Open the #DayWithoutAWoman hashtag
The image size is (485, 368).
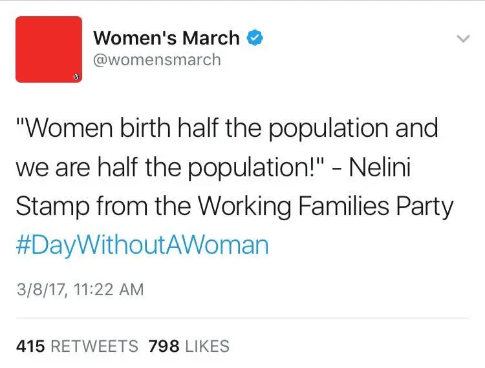[142, 245]
